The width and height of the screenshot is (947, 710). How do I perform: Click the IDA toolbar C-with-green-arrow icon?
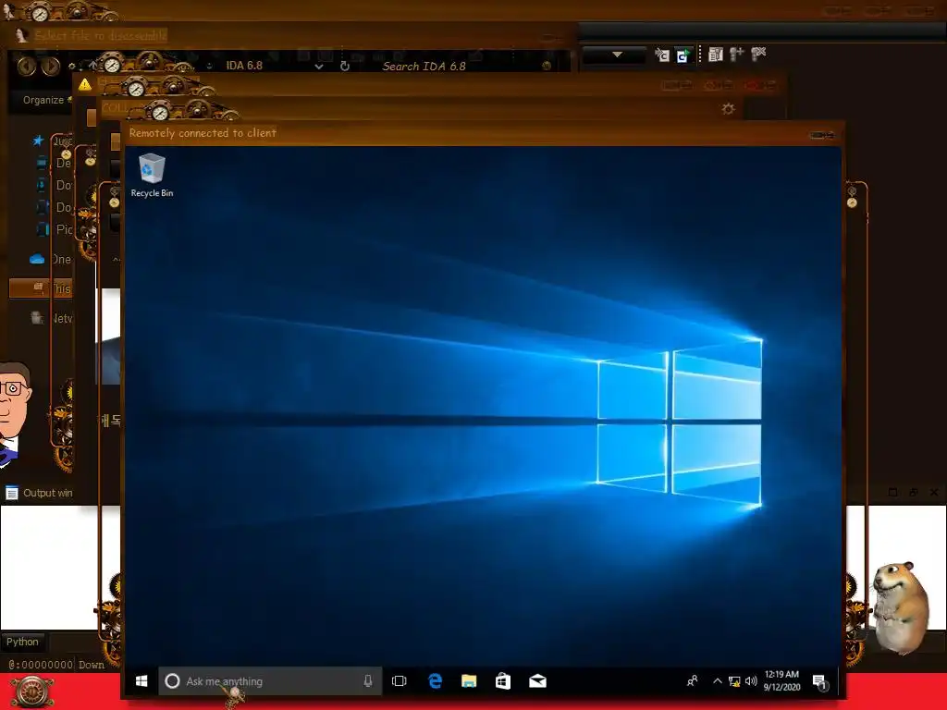[683, 55]
